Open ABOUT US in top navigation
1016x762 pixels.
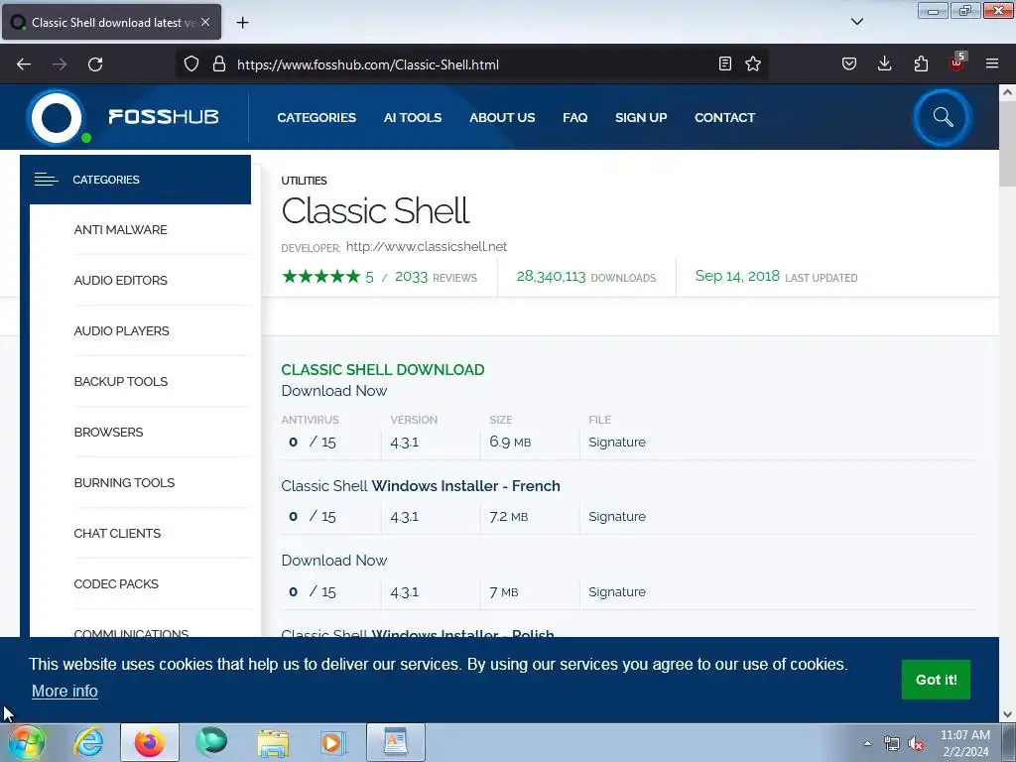click(x=502, y=117)
